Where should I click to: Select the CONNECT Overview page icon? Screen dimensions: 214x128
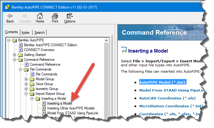pos(21,50)
